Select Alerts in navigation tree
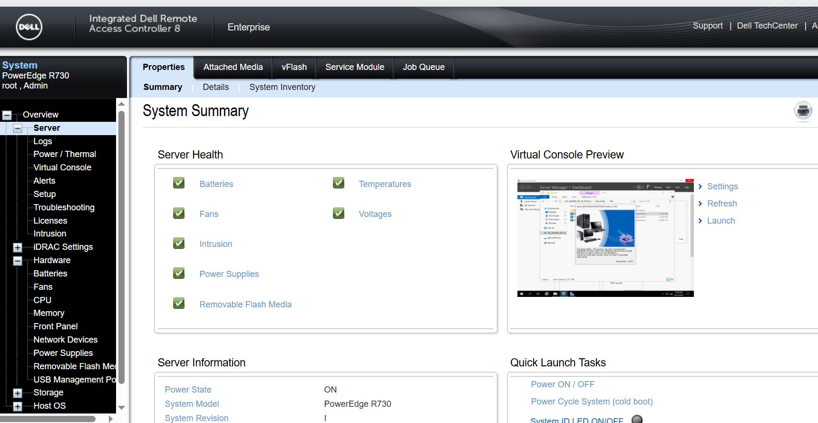The height and width of the screenshot is (423, 818). point(44,181)
